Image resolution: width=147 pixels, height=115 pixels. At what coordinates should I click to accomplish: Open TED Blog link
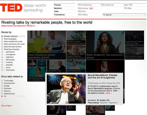click(127, 8)
